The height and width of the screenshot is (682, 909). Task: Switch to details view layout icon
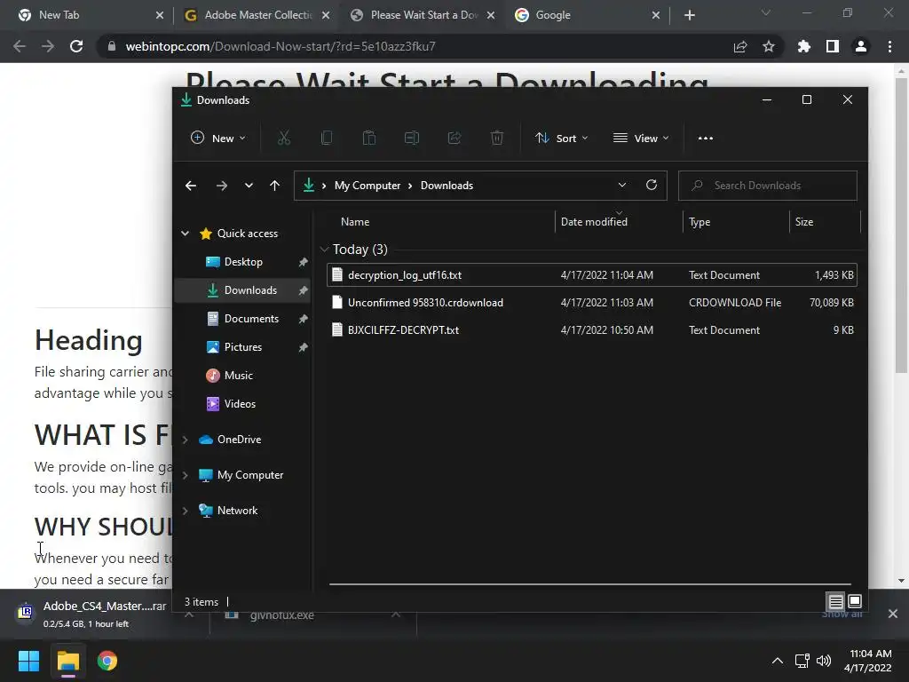click(835, 601)
